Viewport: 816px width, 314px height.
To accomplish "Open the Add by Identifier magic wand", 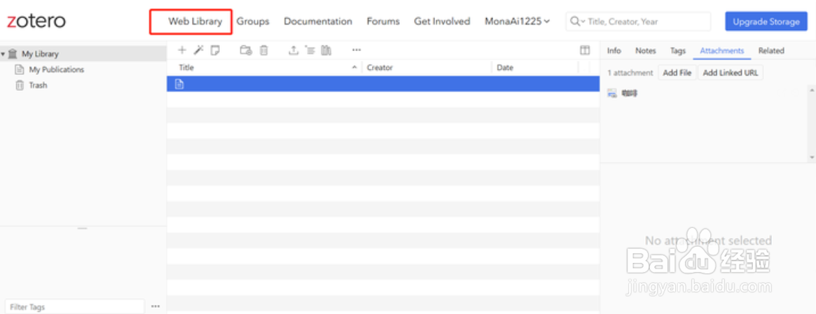I will pyautogui.click(x=198, y=50).
